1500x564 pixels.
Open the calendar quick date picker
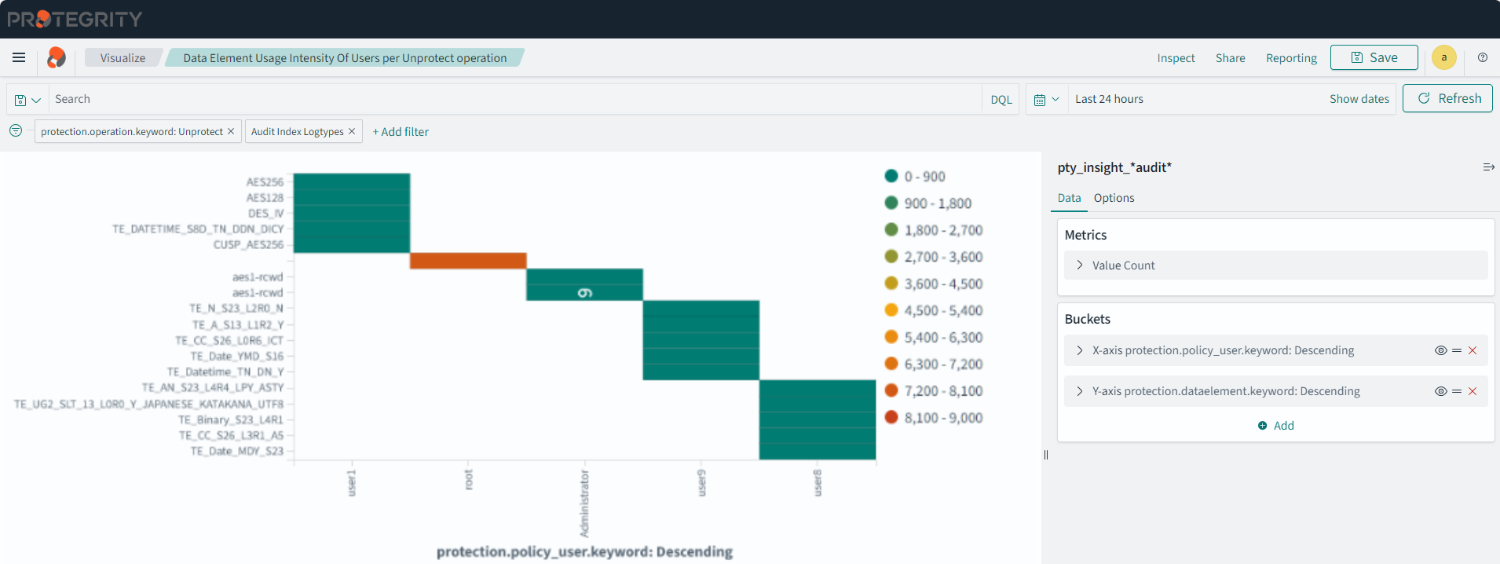click(1046, 100)
